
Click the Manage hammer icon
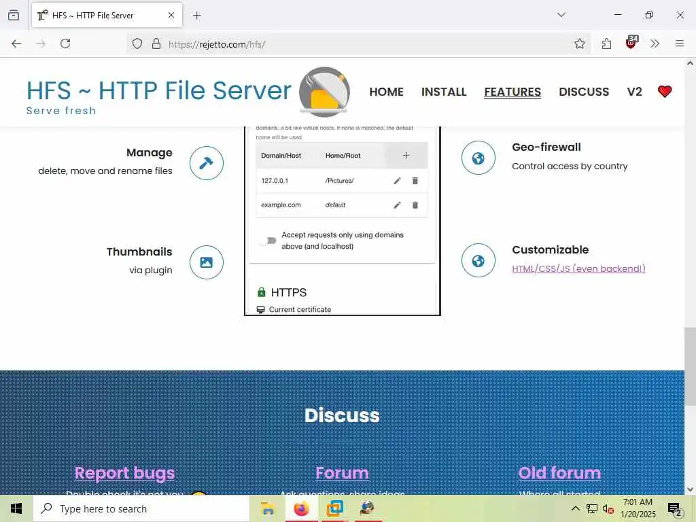pyautogui.click(x=207, y=163)
